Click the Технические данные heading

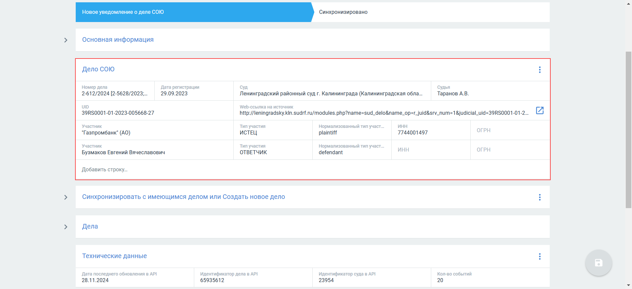point(115,256)
